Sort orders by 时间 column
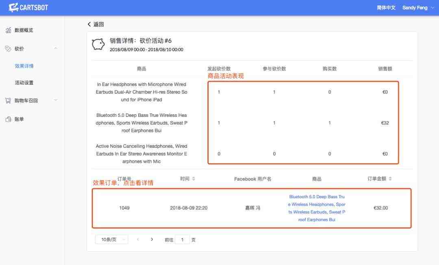This screenshot has width=439, height=265. (x=193, y=179)
